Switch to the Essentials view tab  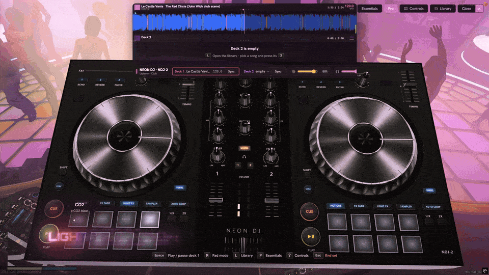pyautogui.click(x=370, y=9)
